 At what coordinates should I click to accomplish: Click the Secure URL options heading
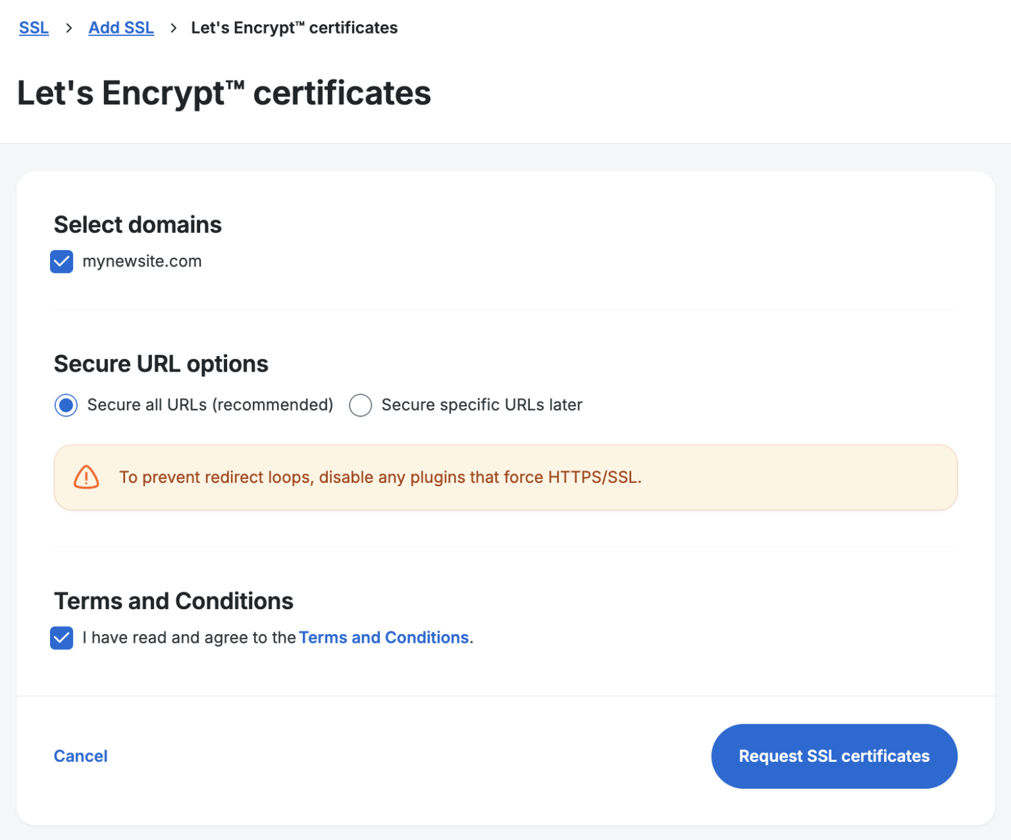click(x=161, y=364)
